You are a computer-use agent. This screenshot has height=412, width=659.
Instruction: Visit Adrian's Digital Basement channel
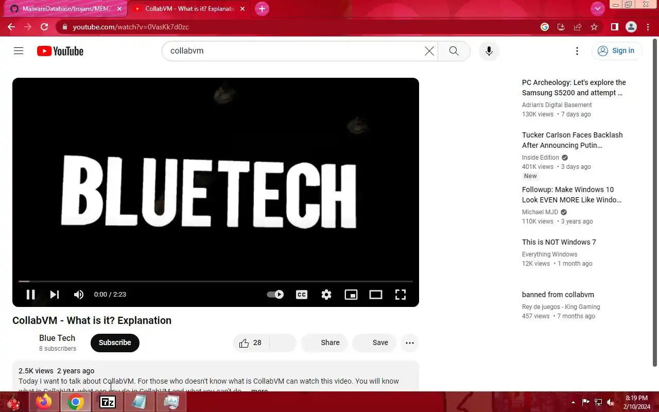point(557,105)
